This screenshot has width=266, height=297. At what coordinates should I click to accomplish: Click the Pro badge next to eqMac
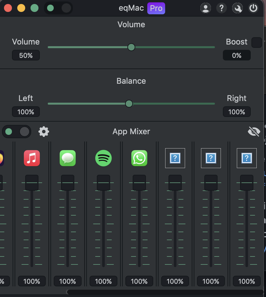click(156, 8)
